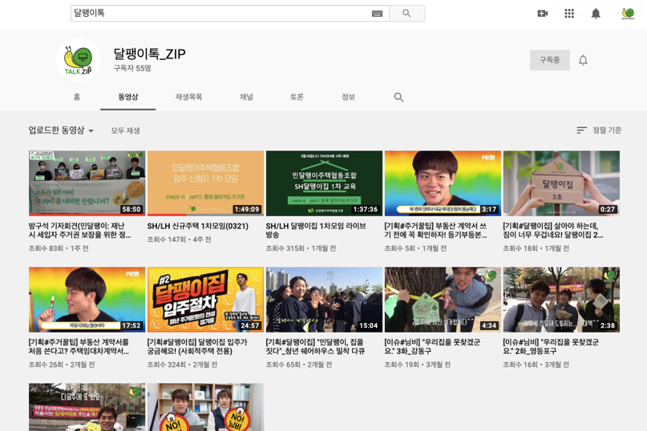Image resolution: width=647 pixels, height=431 pixels.
Task: Click title SH/LH 달팽이집 1차모임 라이브 방송
Action: coord(316,231)
